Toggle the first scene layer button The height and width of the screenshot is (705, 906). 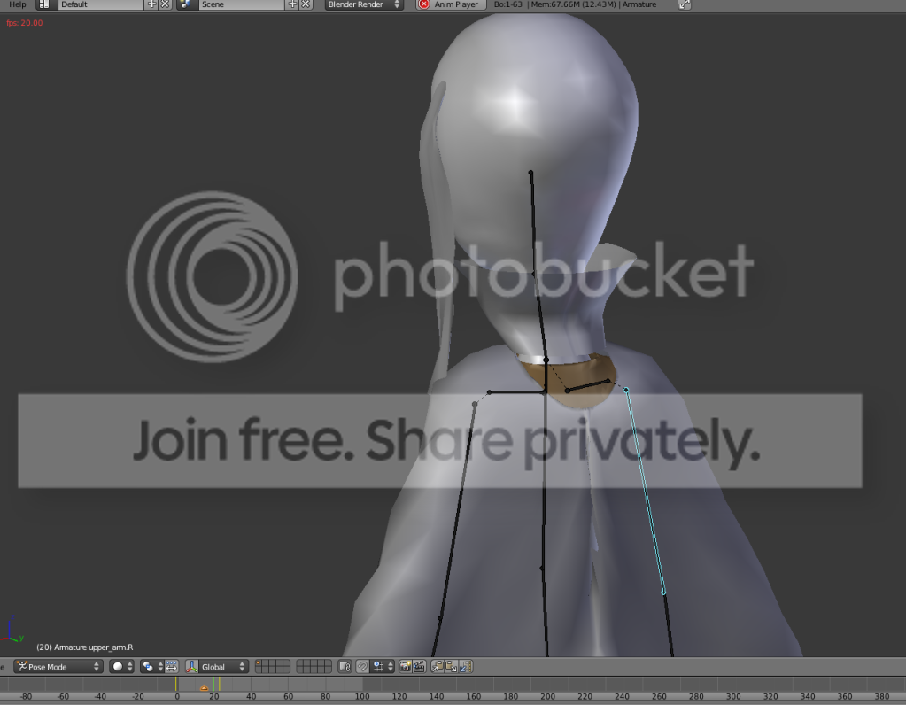pyautogui.click(x=258, y=662)
